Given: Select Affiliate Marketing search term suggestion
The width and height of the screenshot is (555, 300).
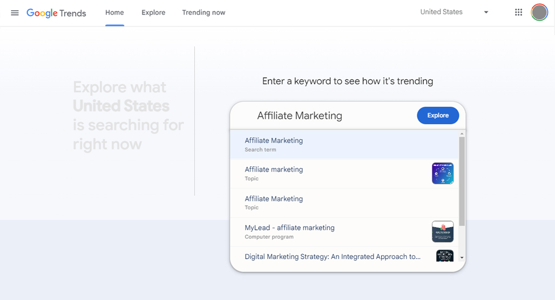Looking at the screenshot, I should point(344,145).
